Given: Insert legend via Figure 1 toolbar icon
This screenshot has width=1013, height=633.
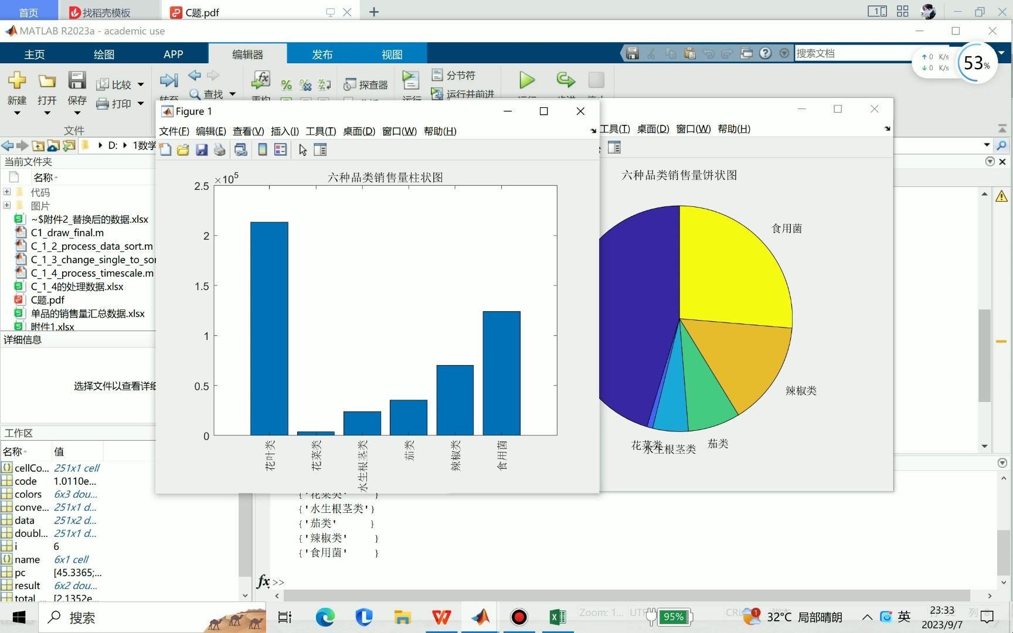Looking at the screenshot, I should click(x=281, y=150).
